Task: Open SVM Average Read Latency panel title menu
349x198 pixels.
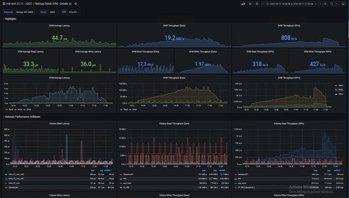Action: click(31, 52)
